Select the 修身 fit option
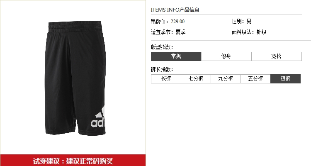311x166 pixels. pyautogui.click(x=226, y=56)
